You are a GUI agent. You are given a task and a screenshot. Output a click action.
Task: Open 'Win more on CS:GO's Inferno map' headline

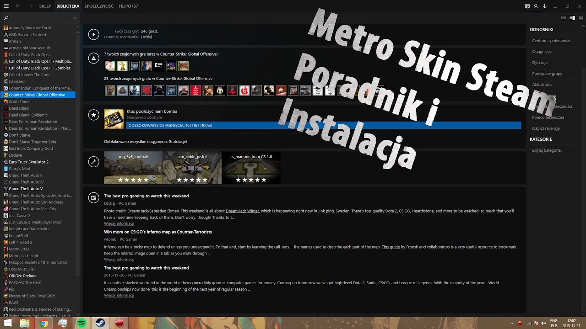click(x=158, y=232)
